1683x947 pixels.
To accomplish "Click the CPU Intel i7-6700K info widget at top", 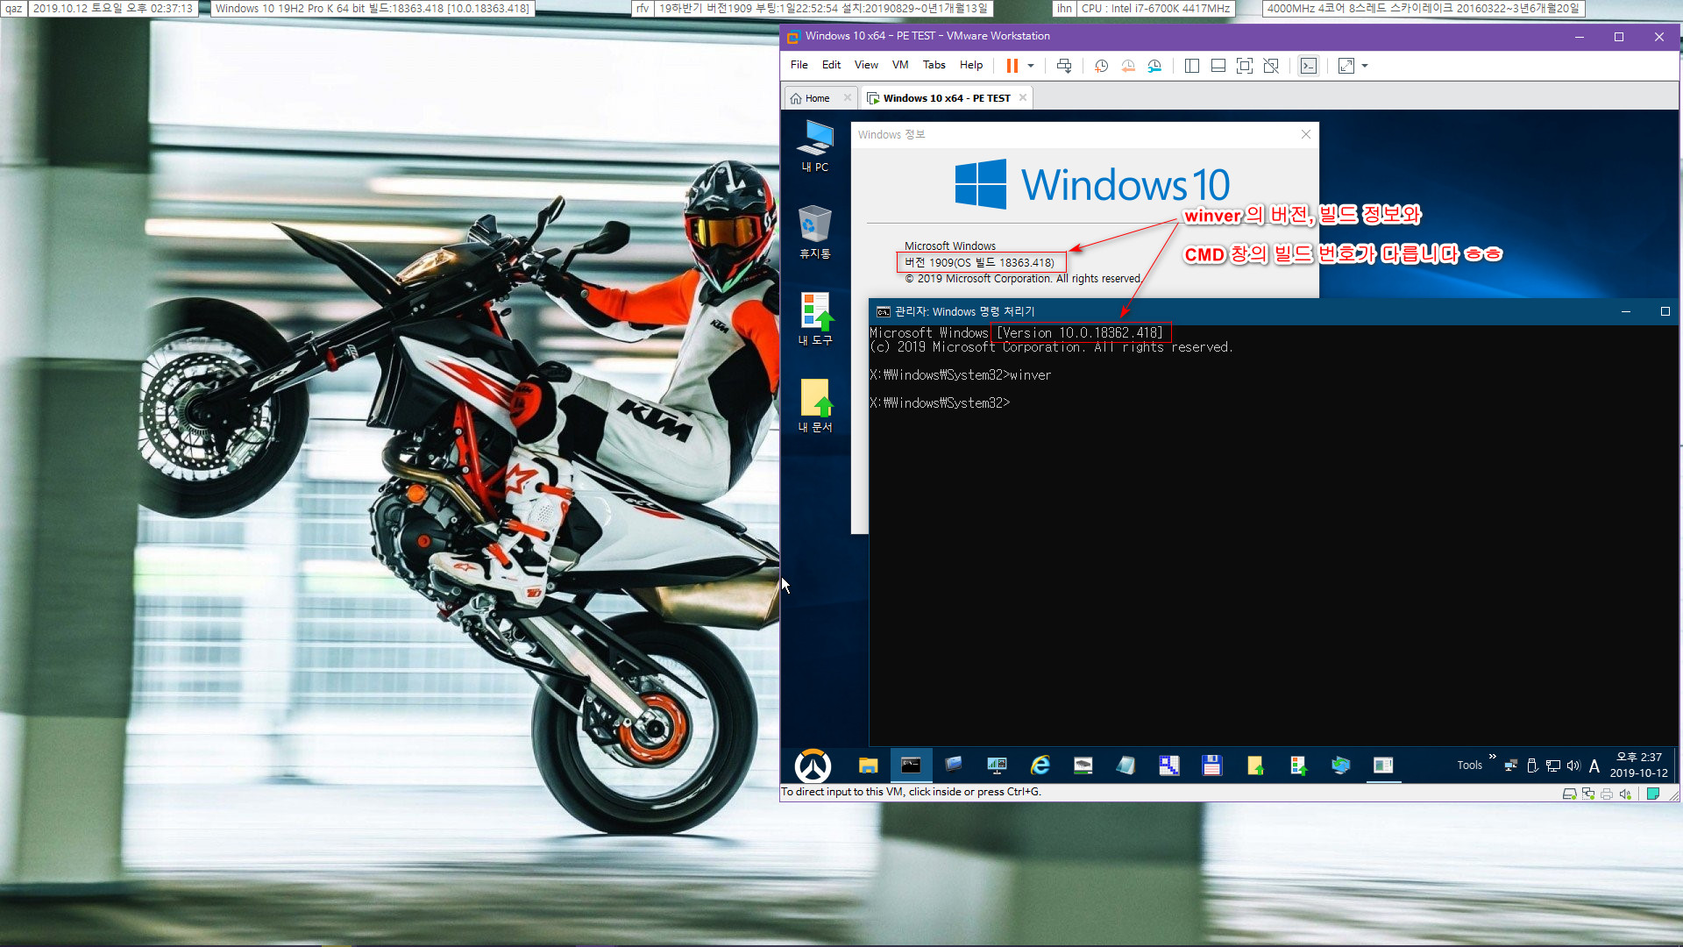I will click(x=1155, y=9).
